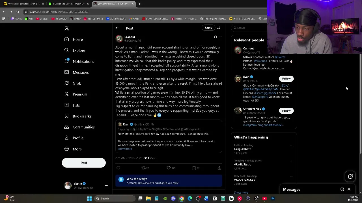Click the browser back arrow
This screenshot has height=203, width=362.
tap(4, 12)
